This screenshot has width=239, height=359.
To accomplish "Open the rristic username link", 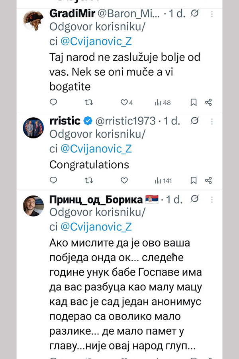I will (65, 120).
